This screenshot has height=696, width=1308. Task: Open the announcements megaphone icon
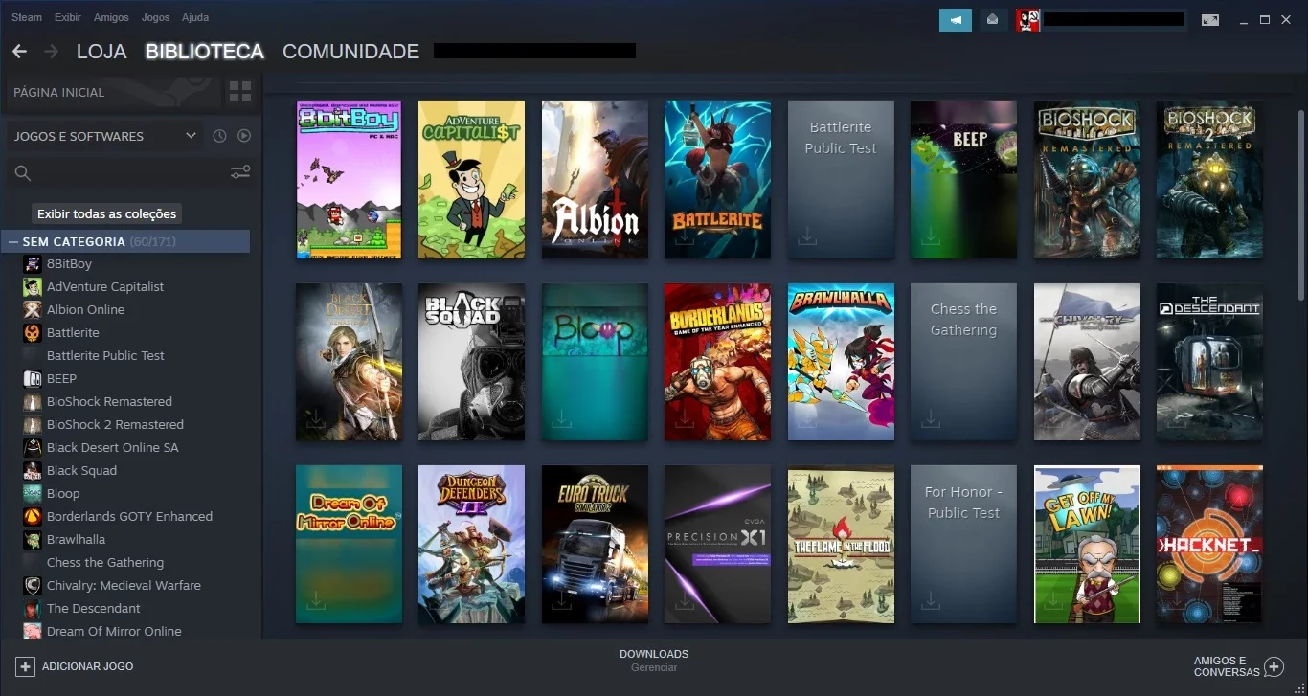click(956, 19)
